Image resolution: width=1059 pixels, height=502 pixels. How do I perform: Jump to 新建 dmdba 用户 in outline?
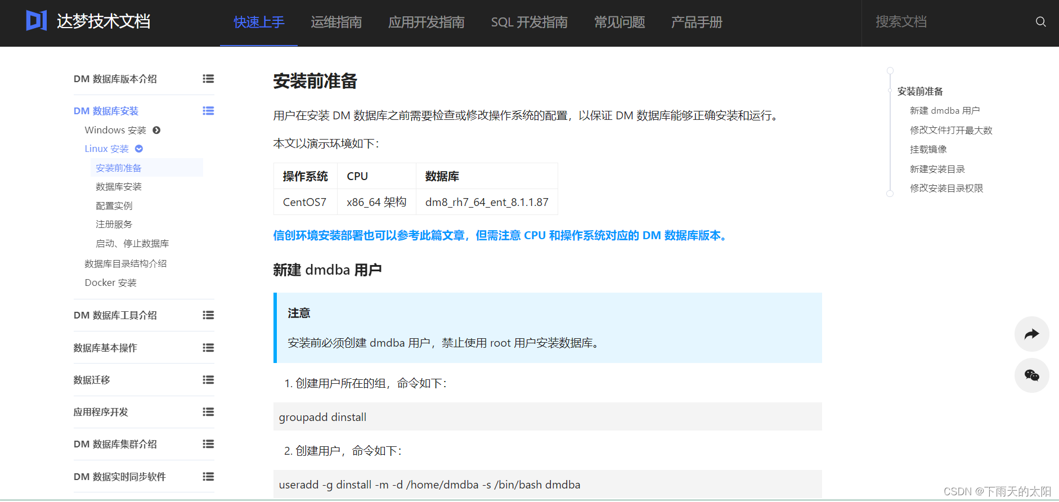[x=945, y=110]
